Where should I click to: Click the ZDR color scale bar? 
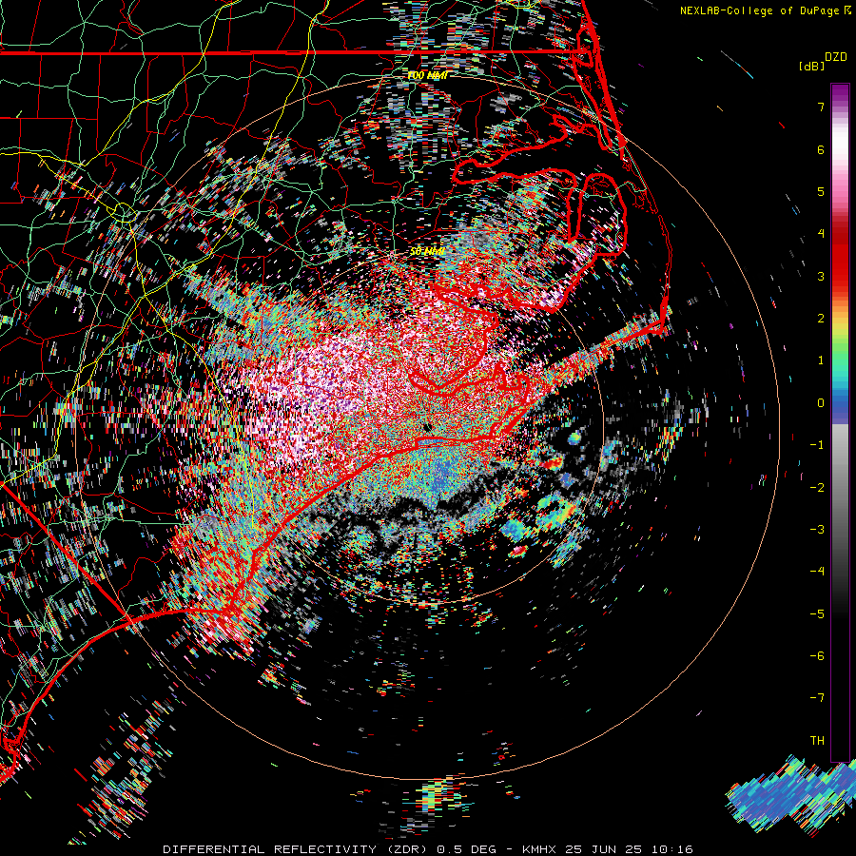(x=840, y=422)
